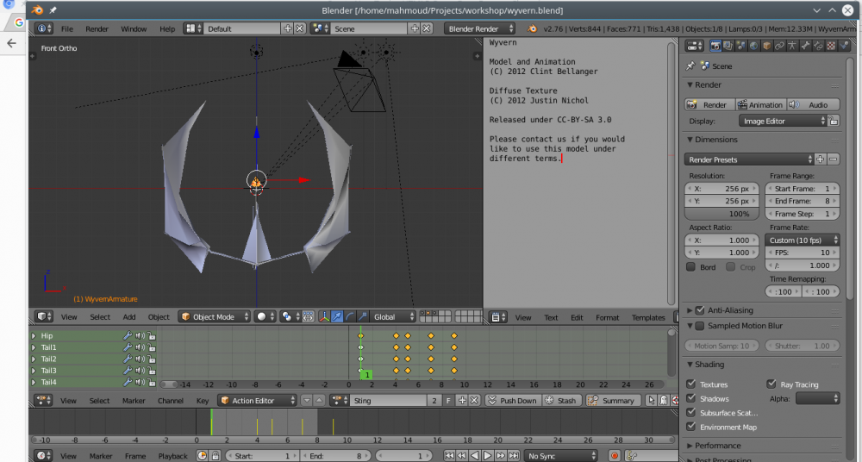Enable the Sampled Motion Blur checkbox
The image size is (862, 462).
point(699,326)
